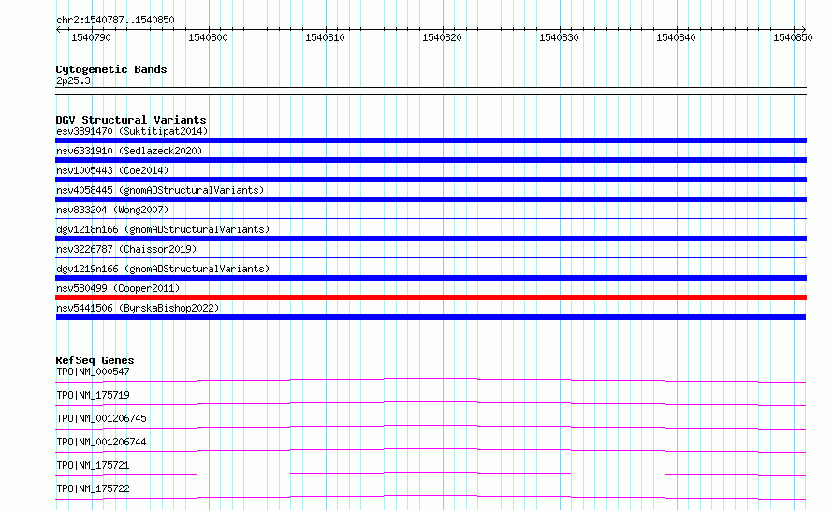Image resolution: width=833 pixels, height=510 pixels.
Task: Click the red nsv580499 variant bar
Action: pos(431,298)
